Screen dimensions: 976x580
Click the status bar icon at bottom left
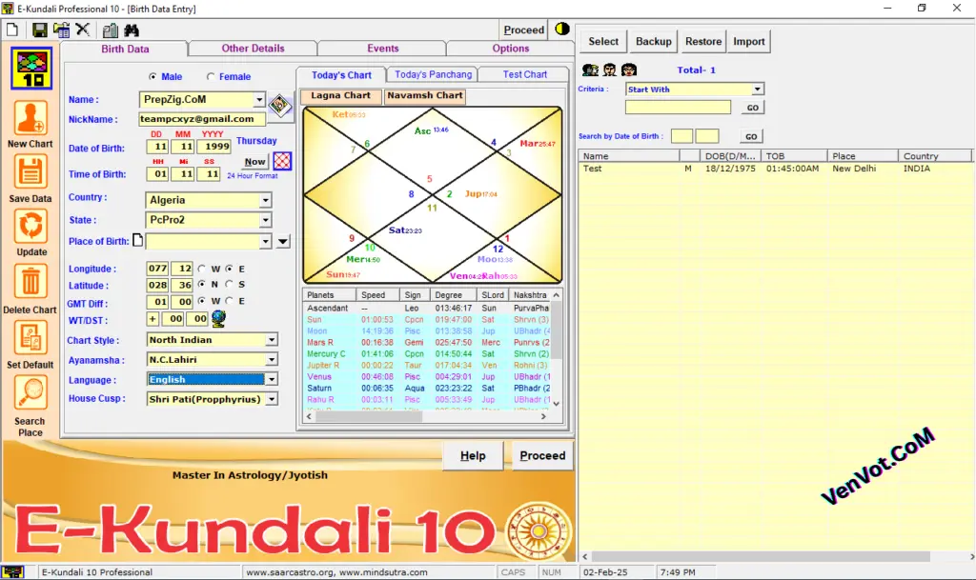click(x=13, y=572)
